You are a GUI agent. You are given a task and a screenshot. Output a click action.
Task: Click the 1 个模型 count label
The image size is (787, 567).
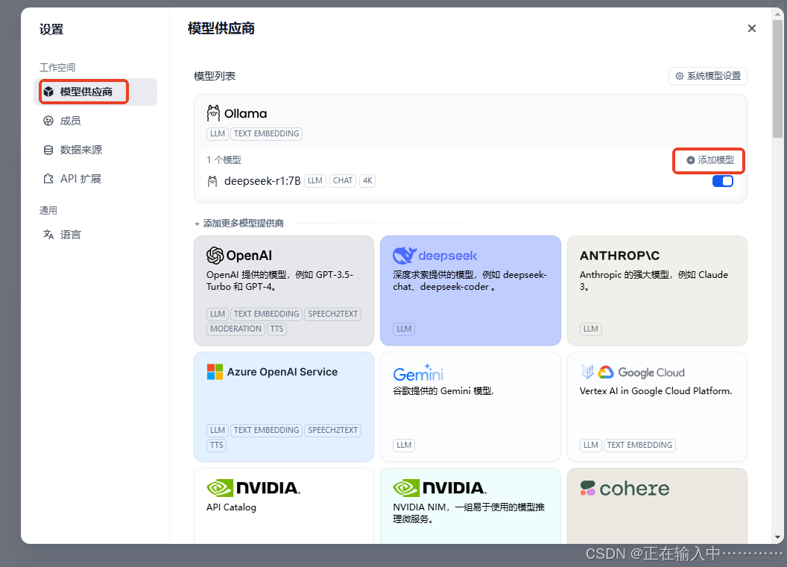pyautogui.click(x=224, y=160)
